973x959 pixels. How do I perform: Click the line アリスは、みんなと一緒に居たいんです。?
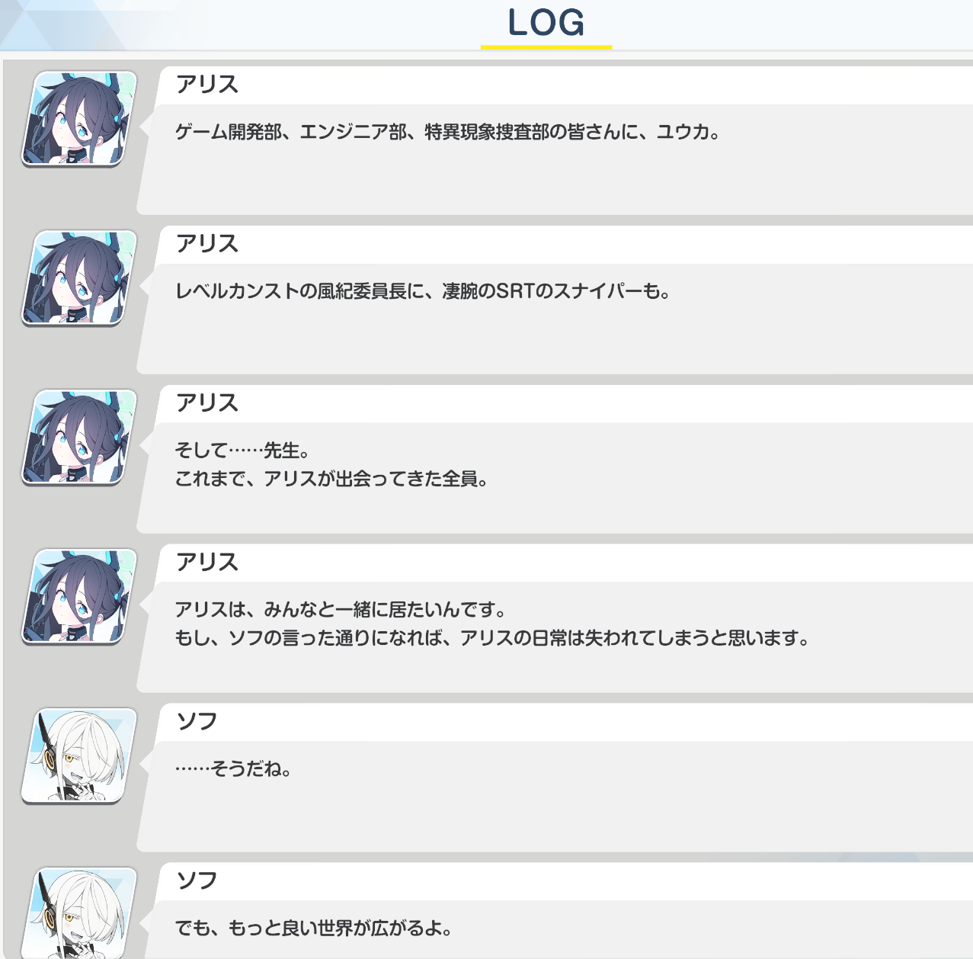coord(341,610)
